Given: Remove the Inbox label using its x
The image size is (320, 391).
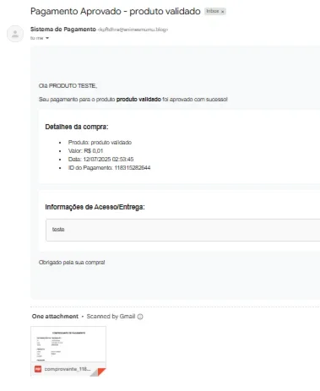Looking at the screenshot, I should pos(222,12).
